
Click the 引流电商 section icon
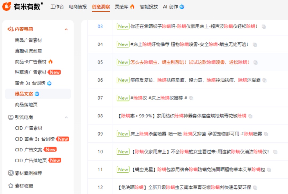[x=10, y=117]
